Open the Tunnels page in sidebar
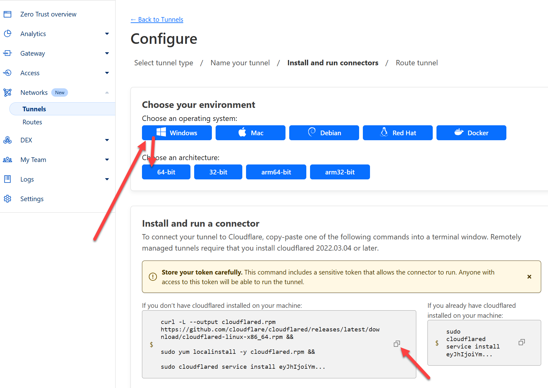Image resolution: width=548 pixels, height=388 pixels. coord(34,109)
